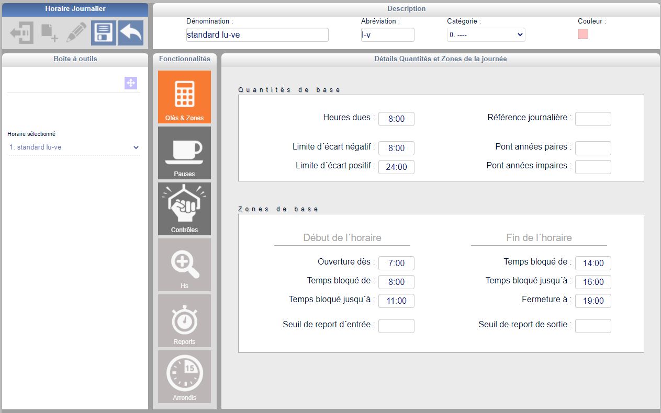
Task: Open the Catégorie dropdown
Action: pos(486,35)
